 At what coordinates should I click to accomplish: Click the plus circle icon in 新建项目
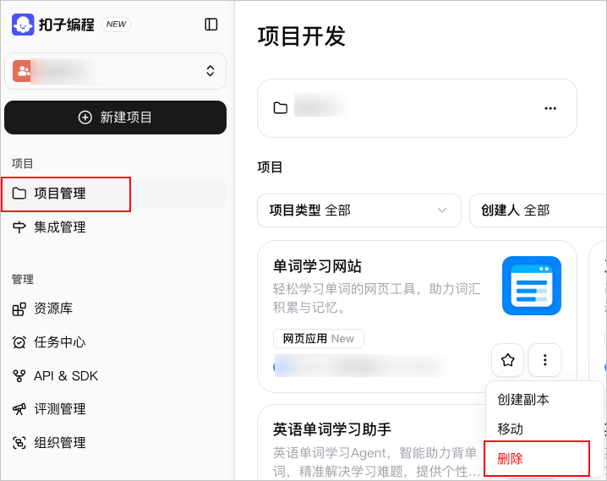85,118
